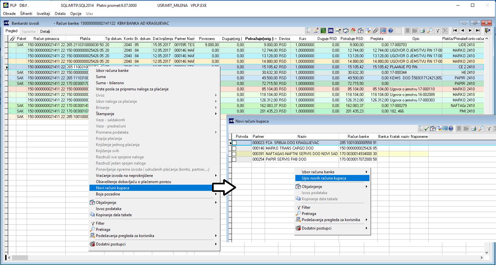Click the Opis column header
The image size is (496, 265).
pos(416,39)
